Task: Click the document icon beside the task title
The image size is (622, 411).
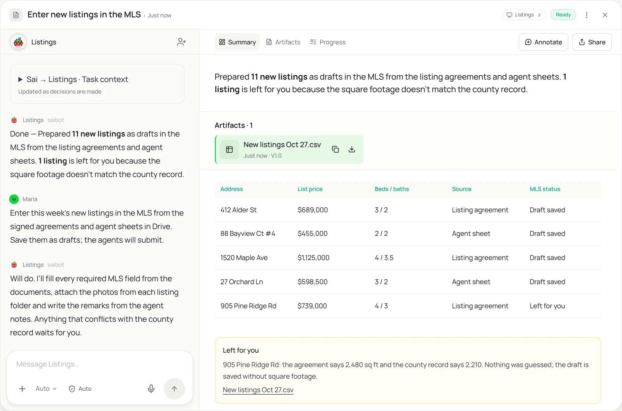Action: point(16,15)
